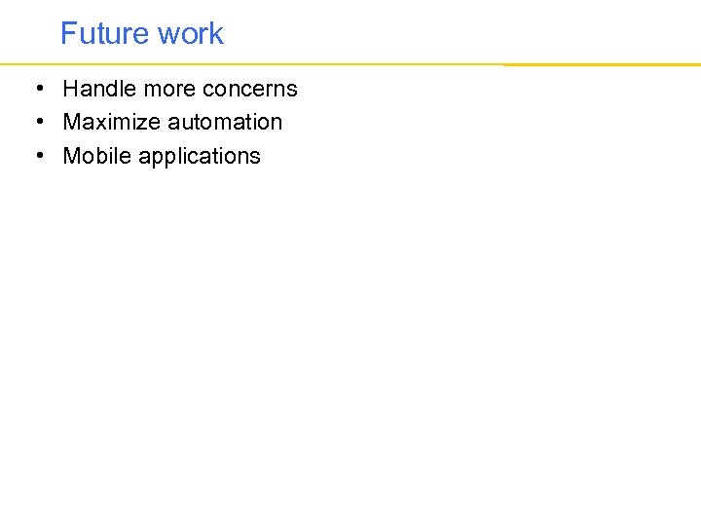This screenshot has width=701, height=526.
Task: Click bullet dot before "Handle more concerns"
Action: pyautogui.click(x=40, y=88)
